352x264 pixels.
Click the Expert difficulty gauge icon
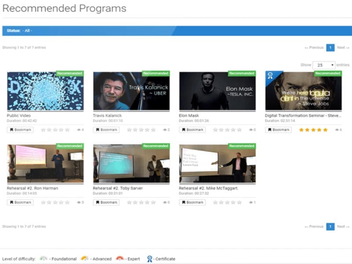(x=120, y=258)
